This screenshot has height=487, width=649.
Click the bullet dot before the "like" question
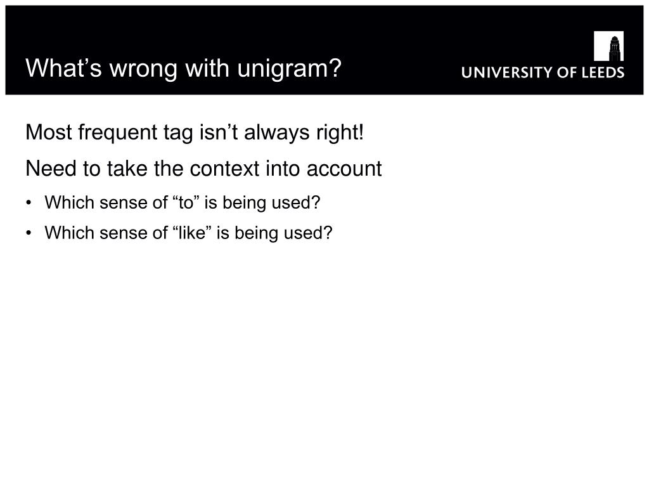29,233
